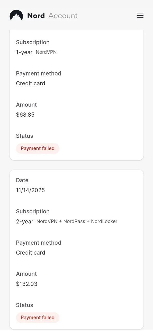
Task: Select the $132.03 amount value
Action: point(27,284)
